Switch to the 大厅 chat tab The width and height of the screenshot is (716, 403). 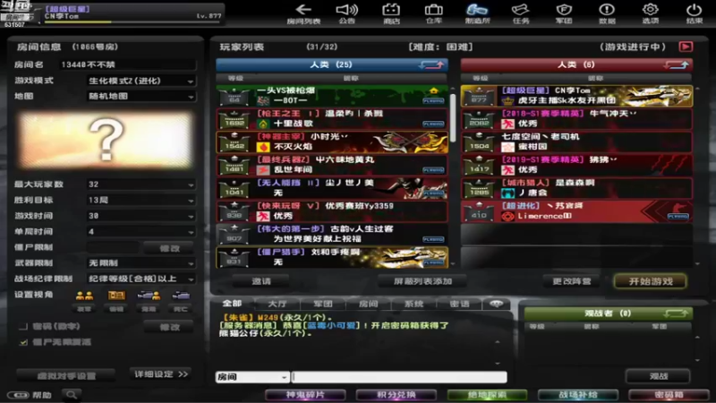pos(277,304)
